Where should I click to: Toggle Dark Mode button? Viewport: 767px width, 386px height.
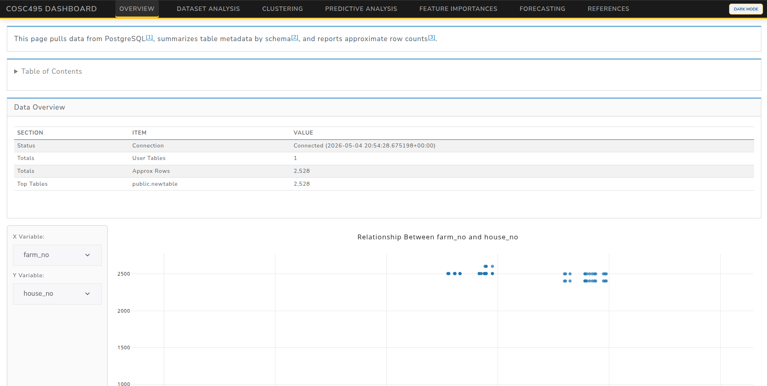(x=746, y=9)
